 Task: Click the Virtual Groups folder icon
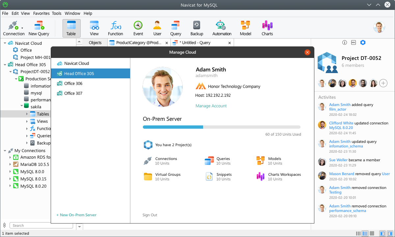148,177
